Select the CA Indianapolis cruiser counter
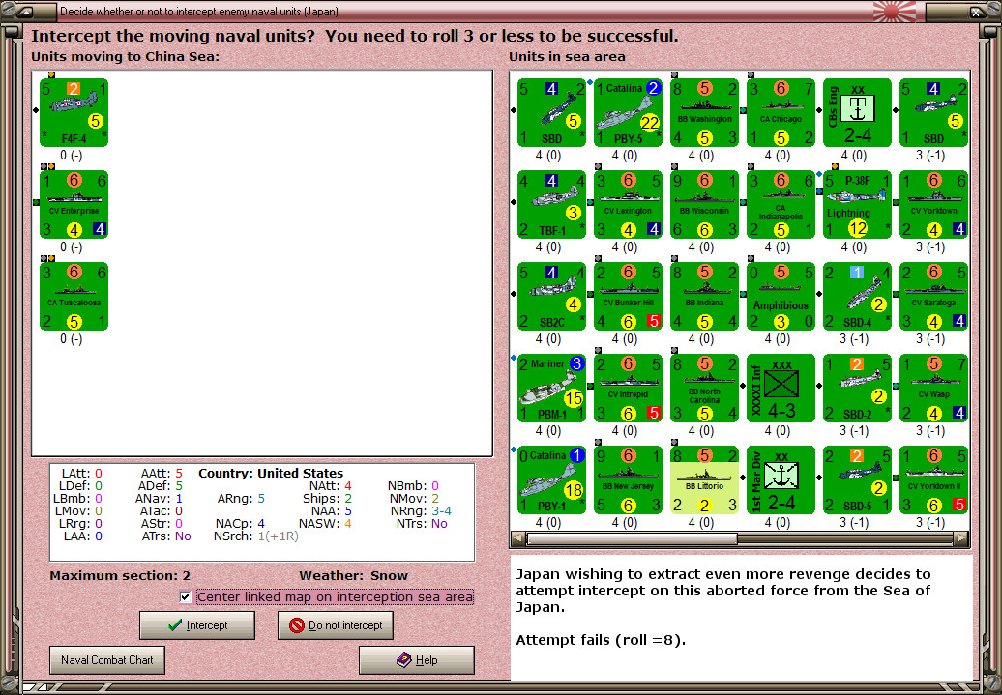 (781, 204)
